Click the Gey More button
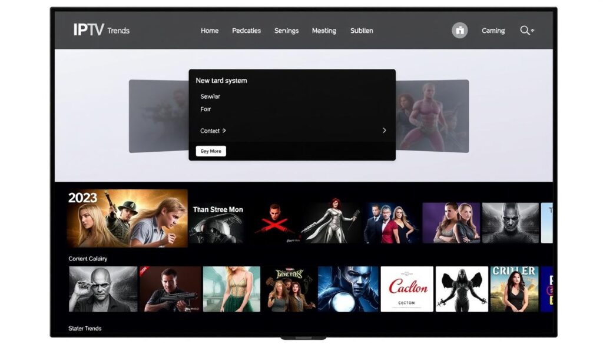 pyautogui.click(x=210, y=151)
